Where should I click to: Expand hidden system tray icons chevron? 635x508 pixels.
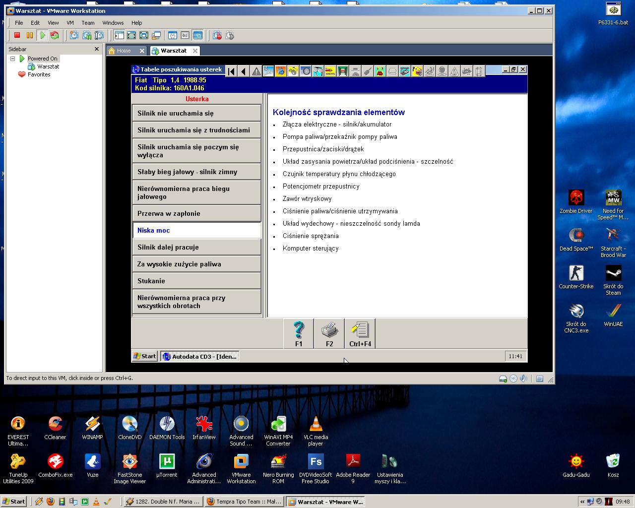pyautogui.click(x=582, y=502)
